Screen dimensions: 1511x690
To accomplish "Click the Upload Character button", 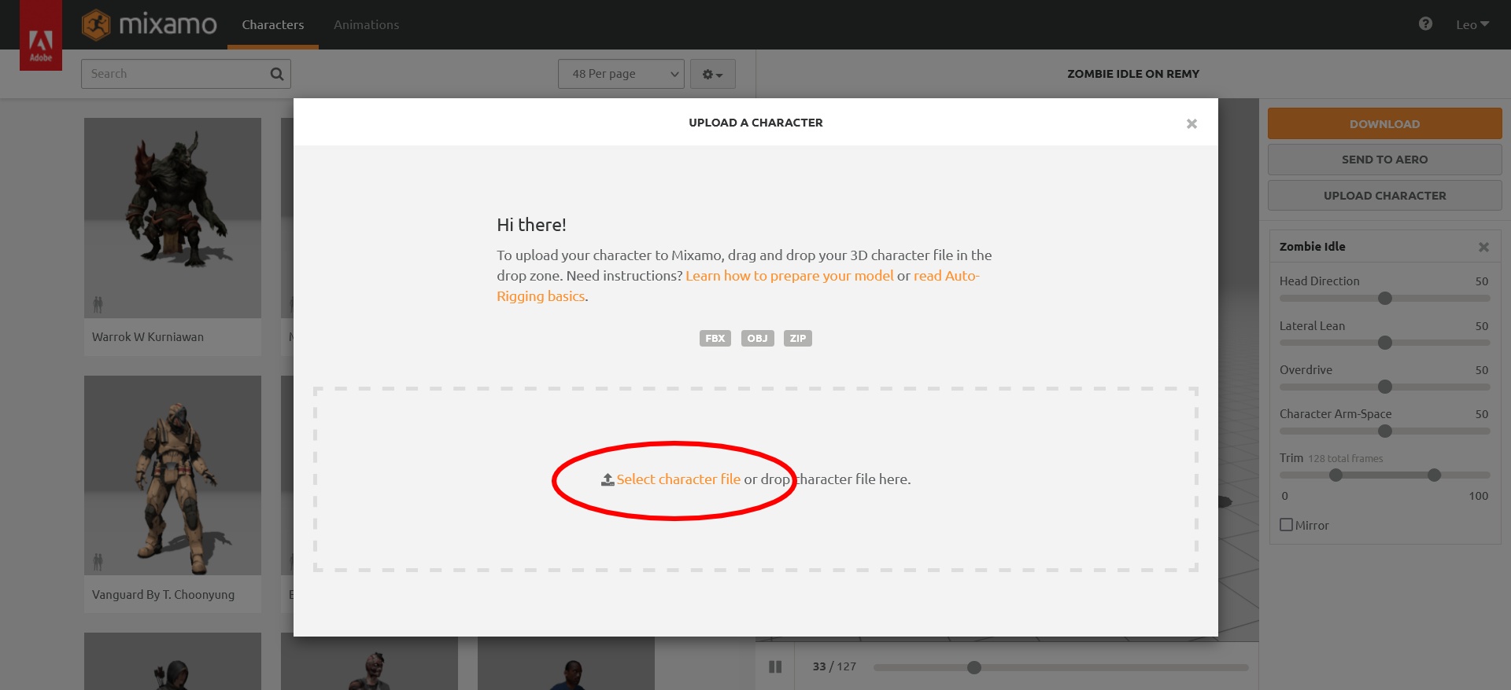I will [1384, 196].
